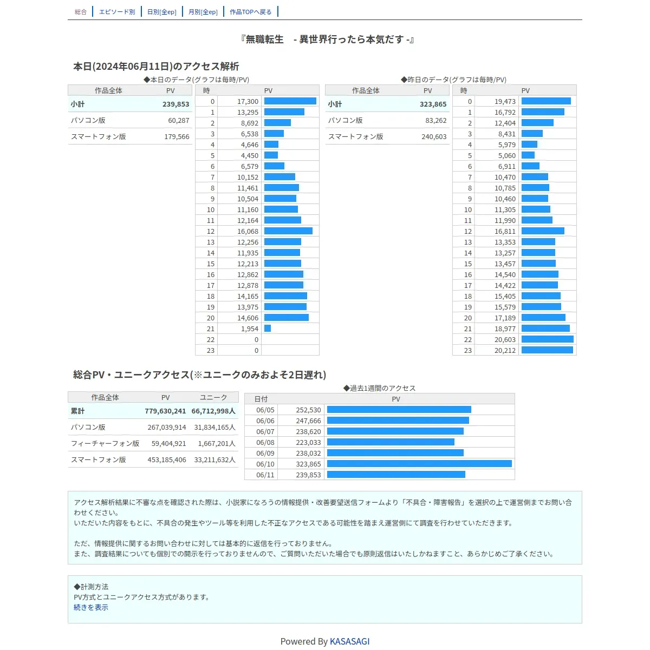
Task: Click yesterday's hour 5 PV value 5,060
Action: tap(507, 155)
